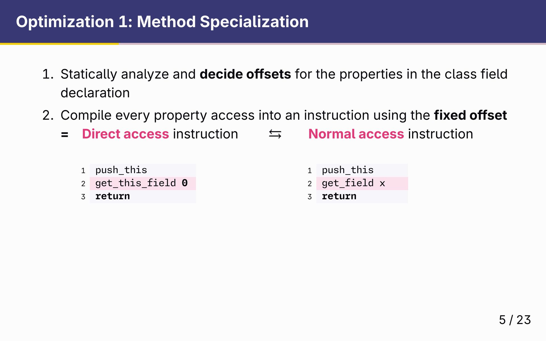Click the bold return in left code block
546x341 pixels.
coord(113,196)
